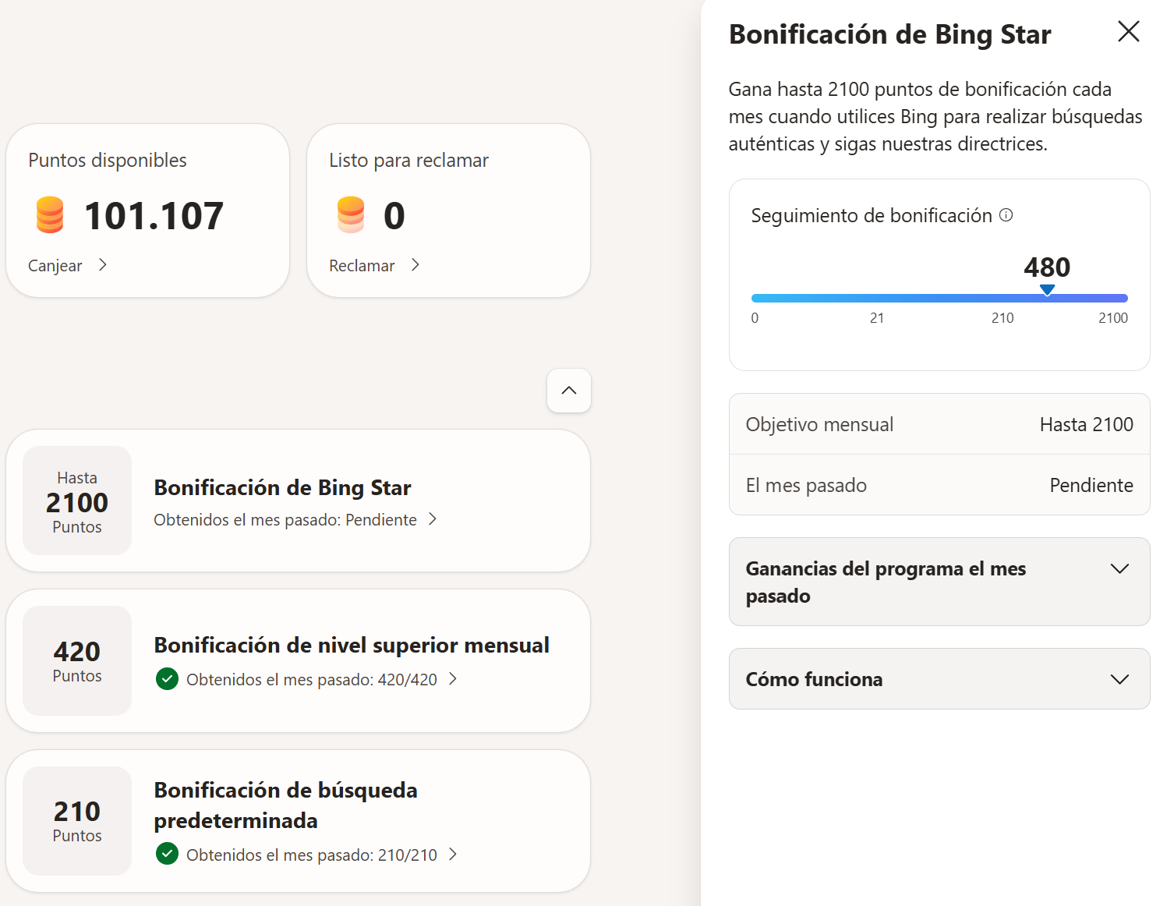
Task: Click the green checkmark beside 420/420
Action: click(x=167, y=679)
